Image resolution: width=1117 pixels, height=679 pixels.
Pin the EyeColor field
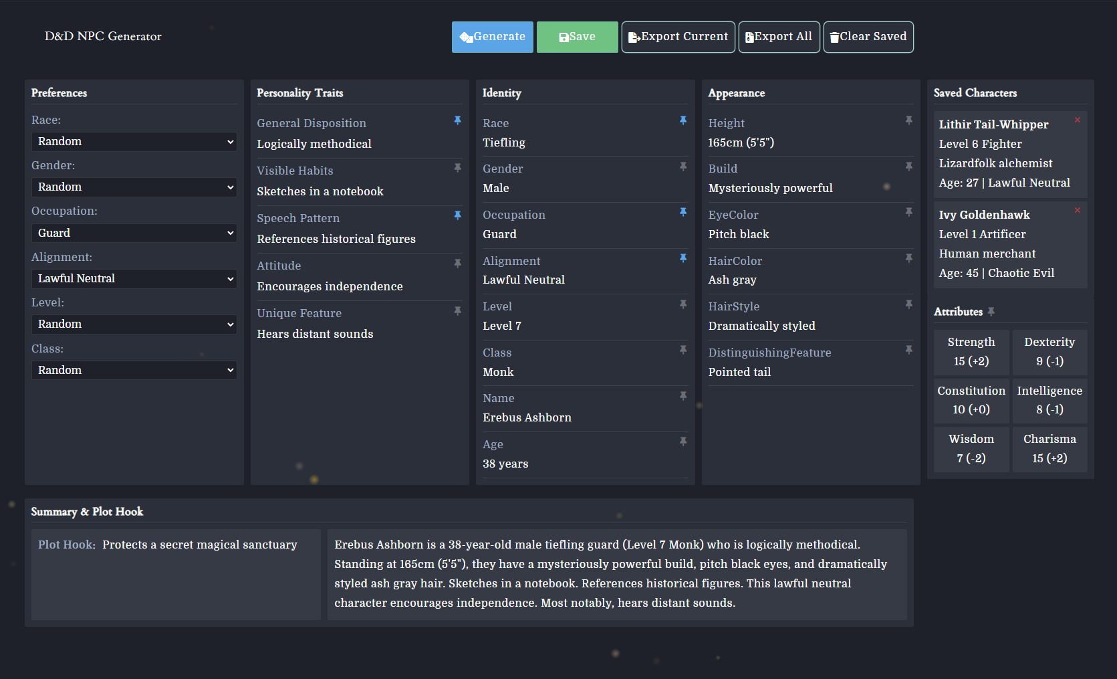click(x=909, y=212)
